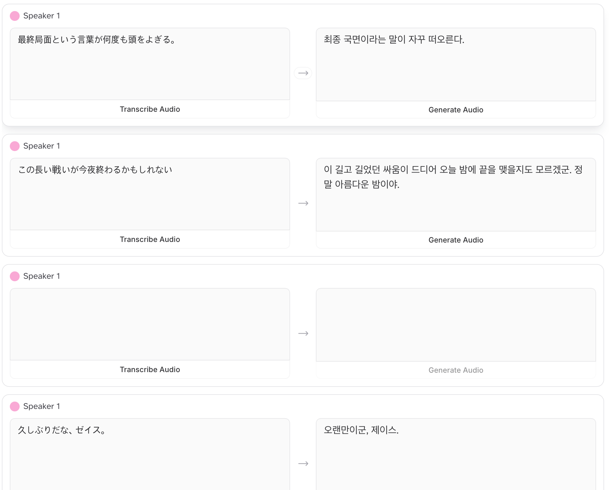This screenshot has height=490, width=609.
Task: Transcribe audio for この長い戦い segment
Action: click(150, 239)
